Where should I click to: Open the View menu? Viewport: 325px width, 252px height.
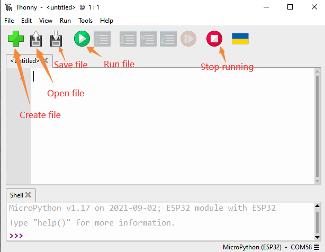click(46, 21)
